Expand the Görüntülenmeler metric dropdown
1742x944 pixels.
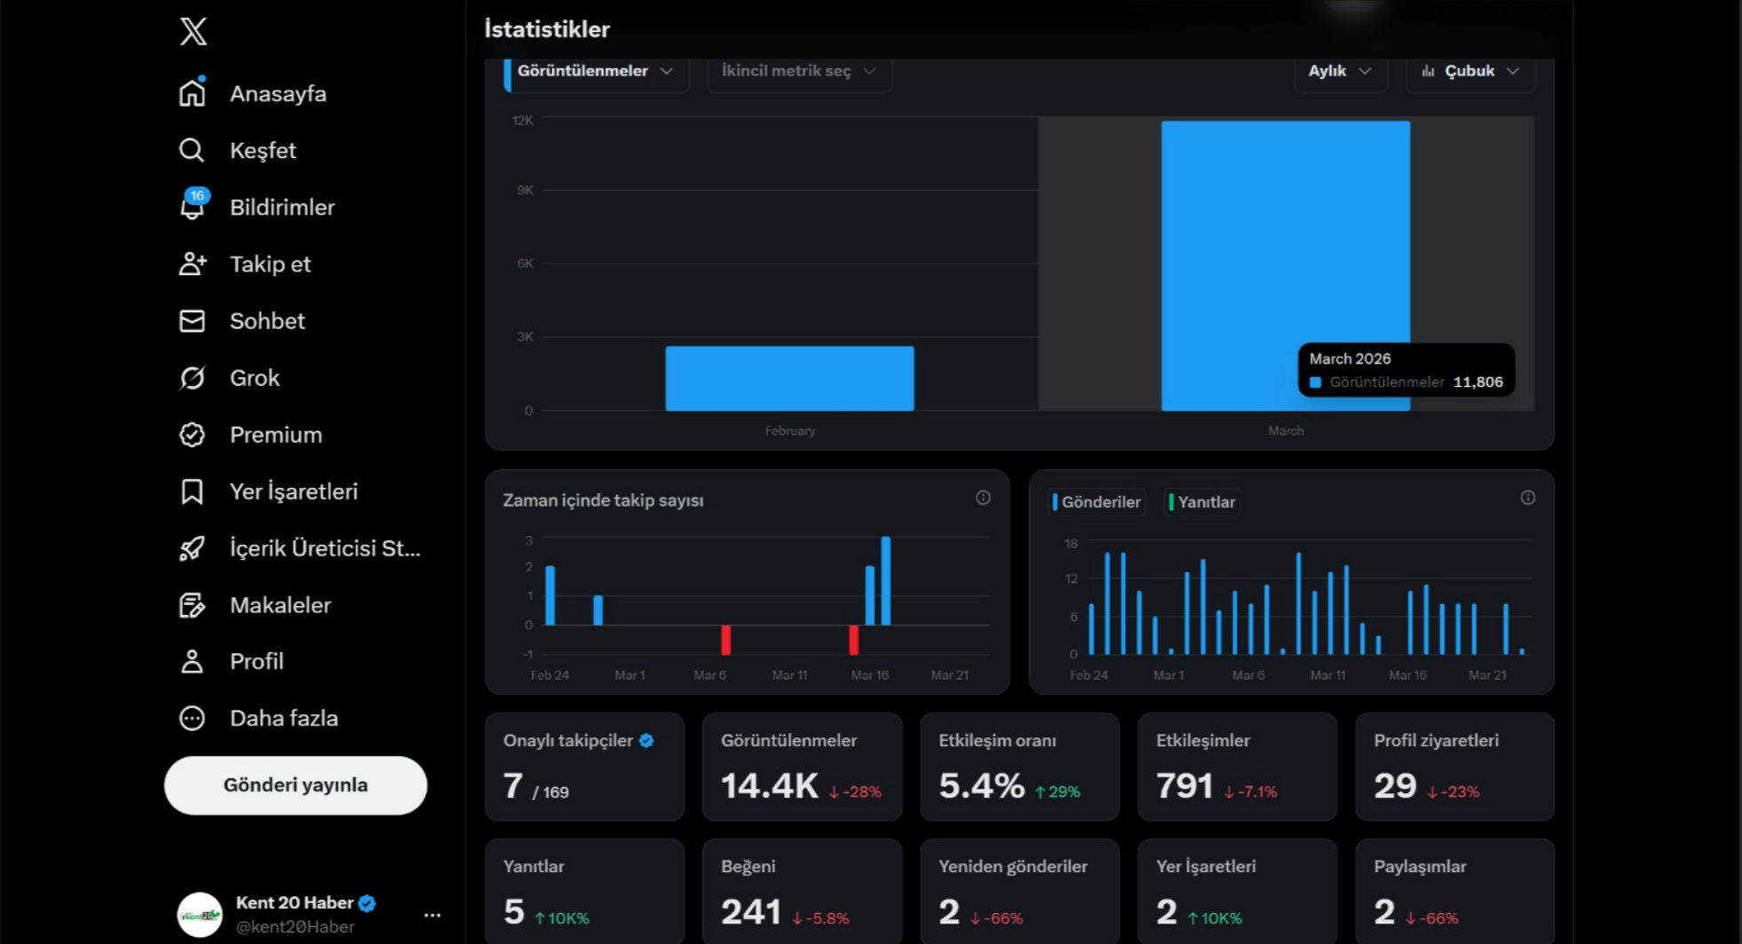(596, 71)
